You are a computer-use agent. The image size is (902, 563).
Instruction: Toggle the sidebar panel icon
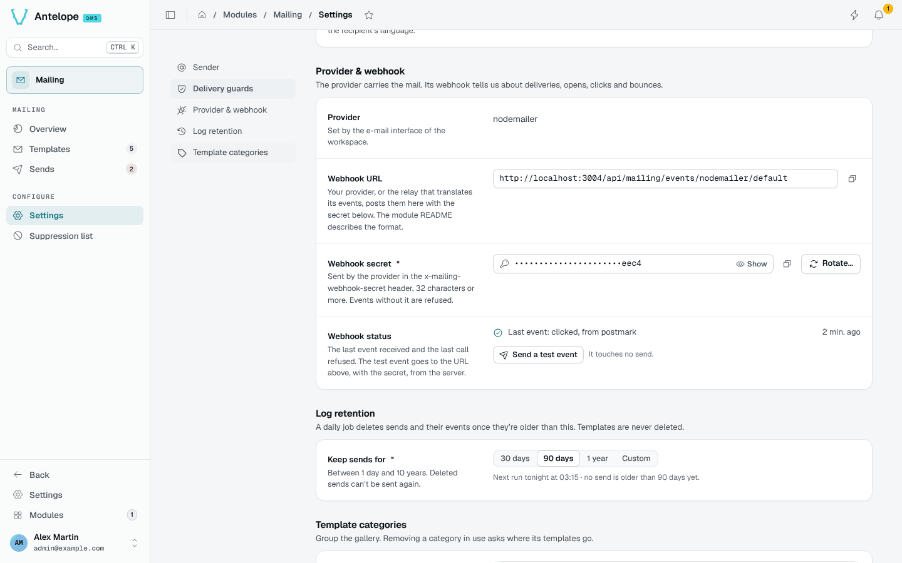click(170, 15)
